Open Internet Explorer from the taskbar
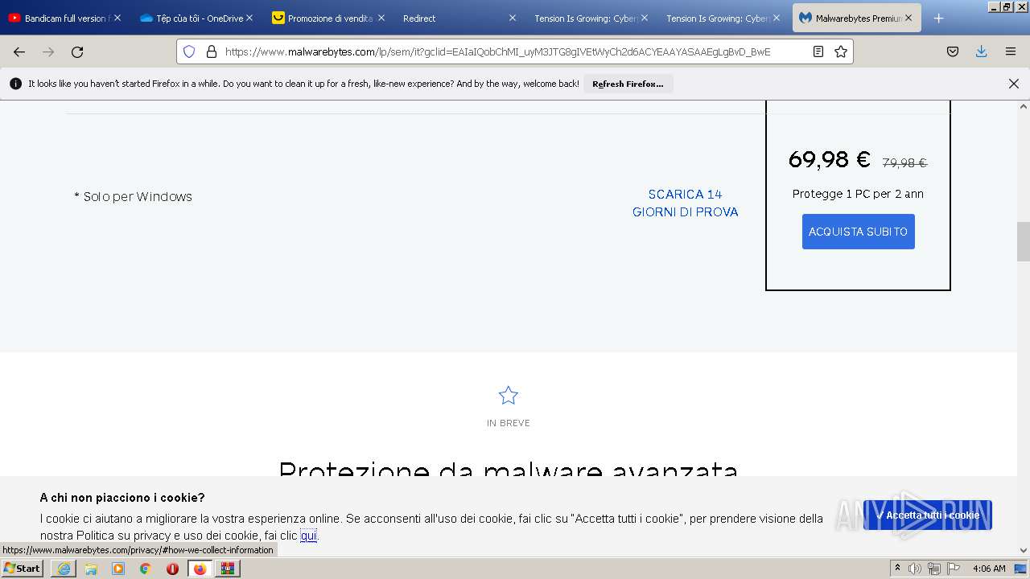The width and height of the screenshot is (1030, 579). [x=64, y=569]
